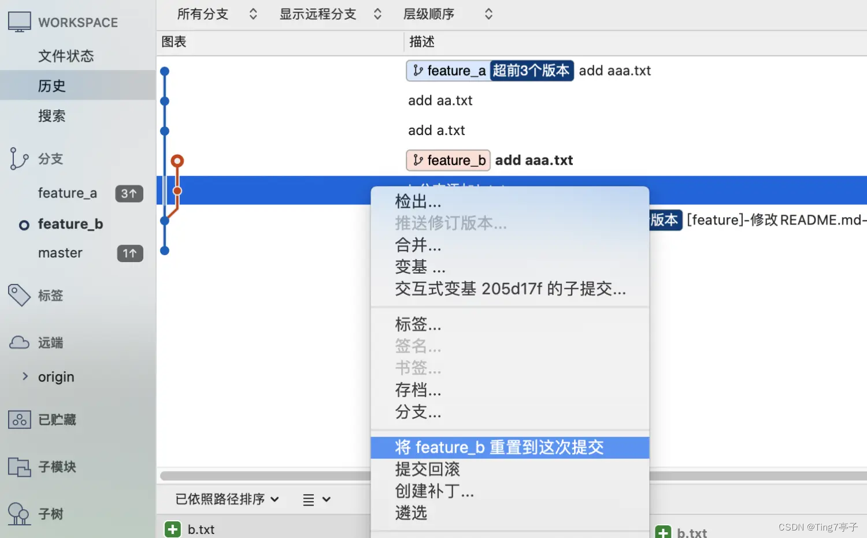Click the graph node for add a.txt commit
This screenshot has height=538, width=867.
coord(165,131)
